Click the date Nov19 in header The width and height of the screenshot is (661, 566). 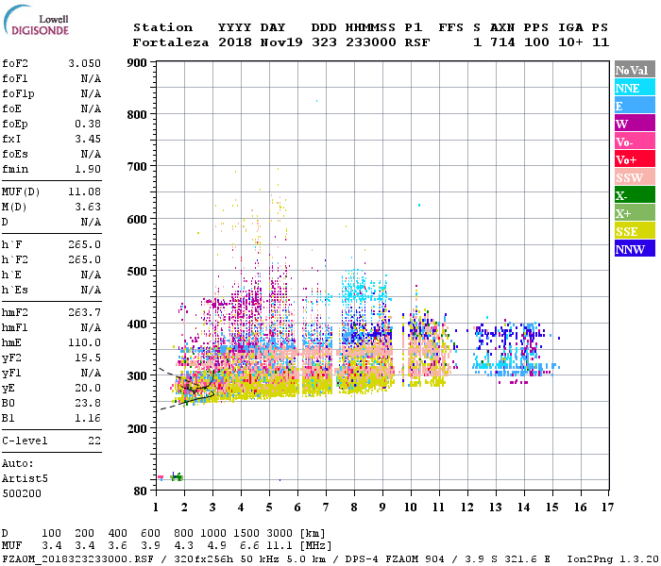[281, 42]
